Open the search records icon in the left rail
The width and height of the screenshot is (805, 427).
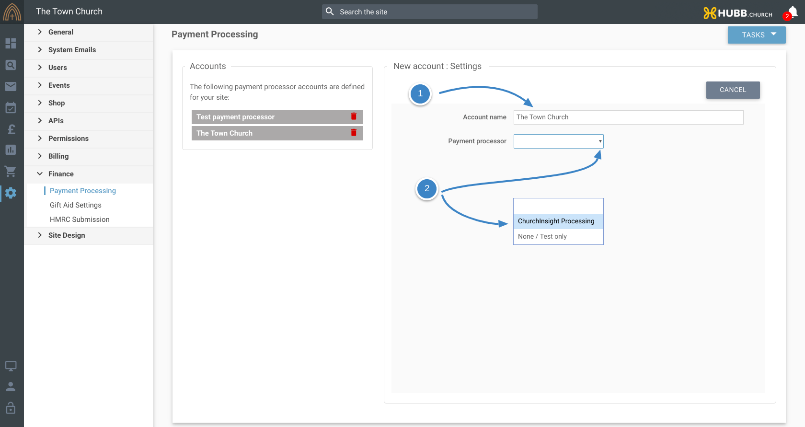[x=11, y=65]
